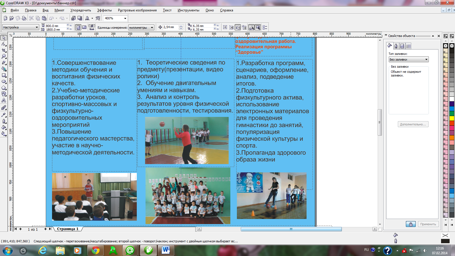Expand the Application Launcher dropdown arrow

(92, 18)
